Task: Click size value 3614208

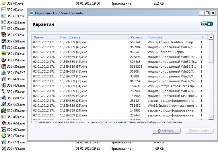Action: point(136,67)
